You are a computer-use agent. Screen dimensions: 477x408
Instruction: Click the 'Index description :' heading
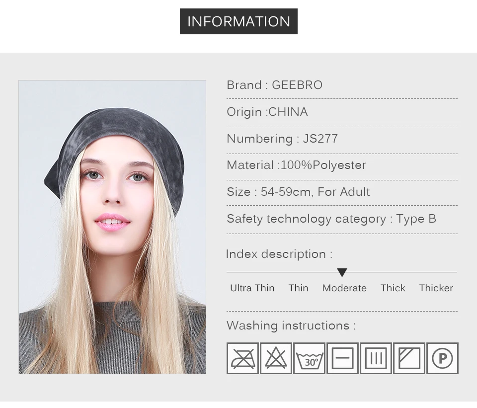[x=279, y=254]
